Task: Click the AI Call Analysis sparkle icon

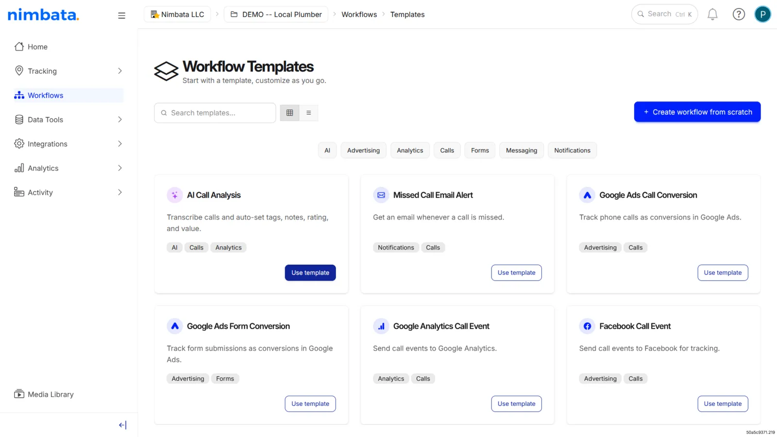Action: (175, 195)
